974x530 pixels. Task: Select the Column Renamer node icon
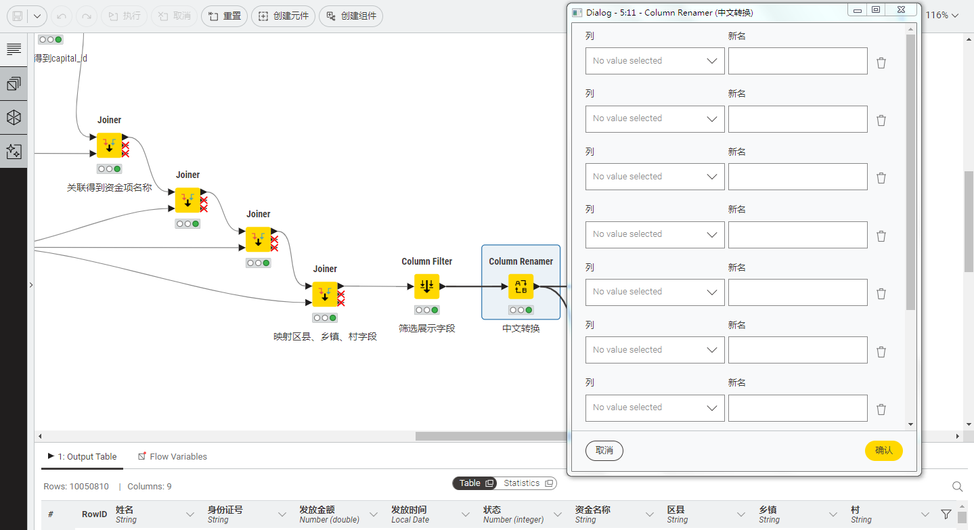[x=521, y=286]
